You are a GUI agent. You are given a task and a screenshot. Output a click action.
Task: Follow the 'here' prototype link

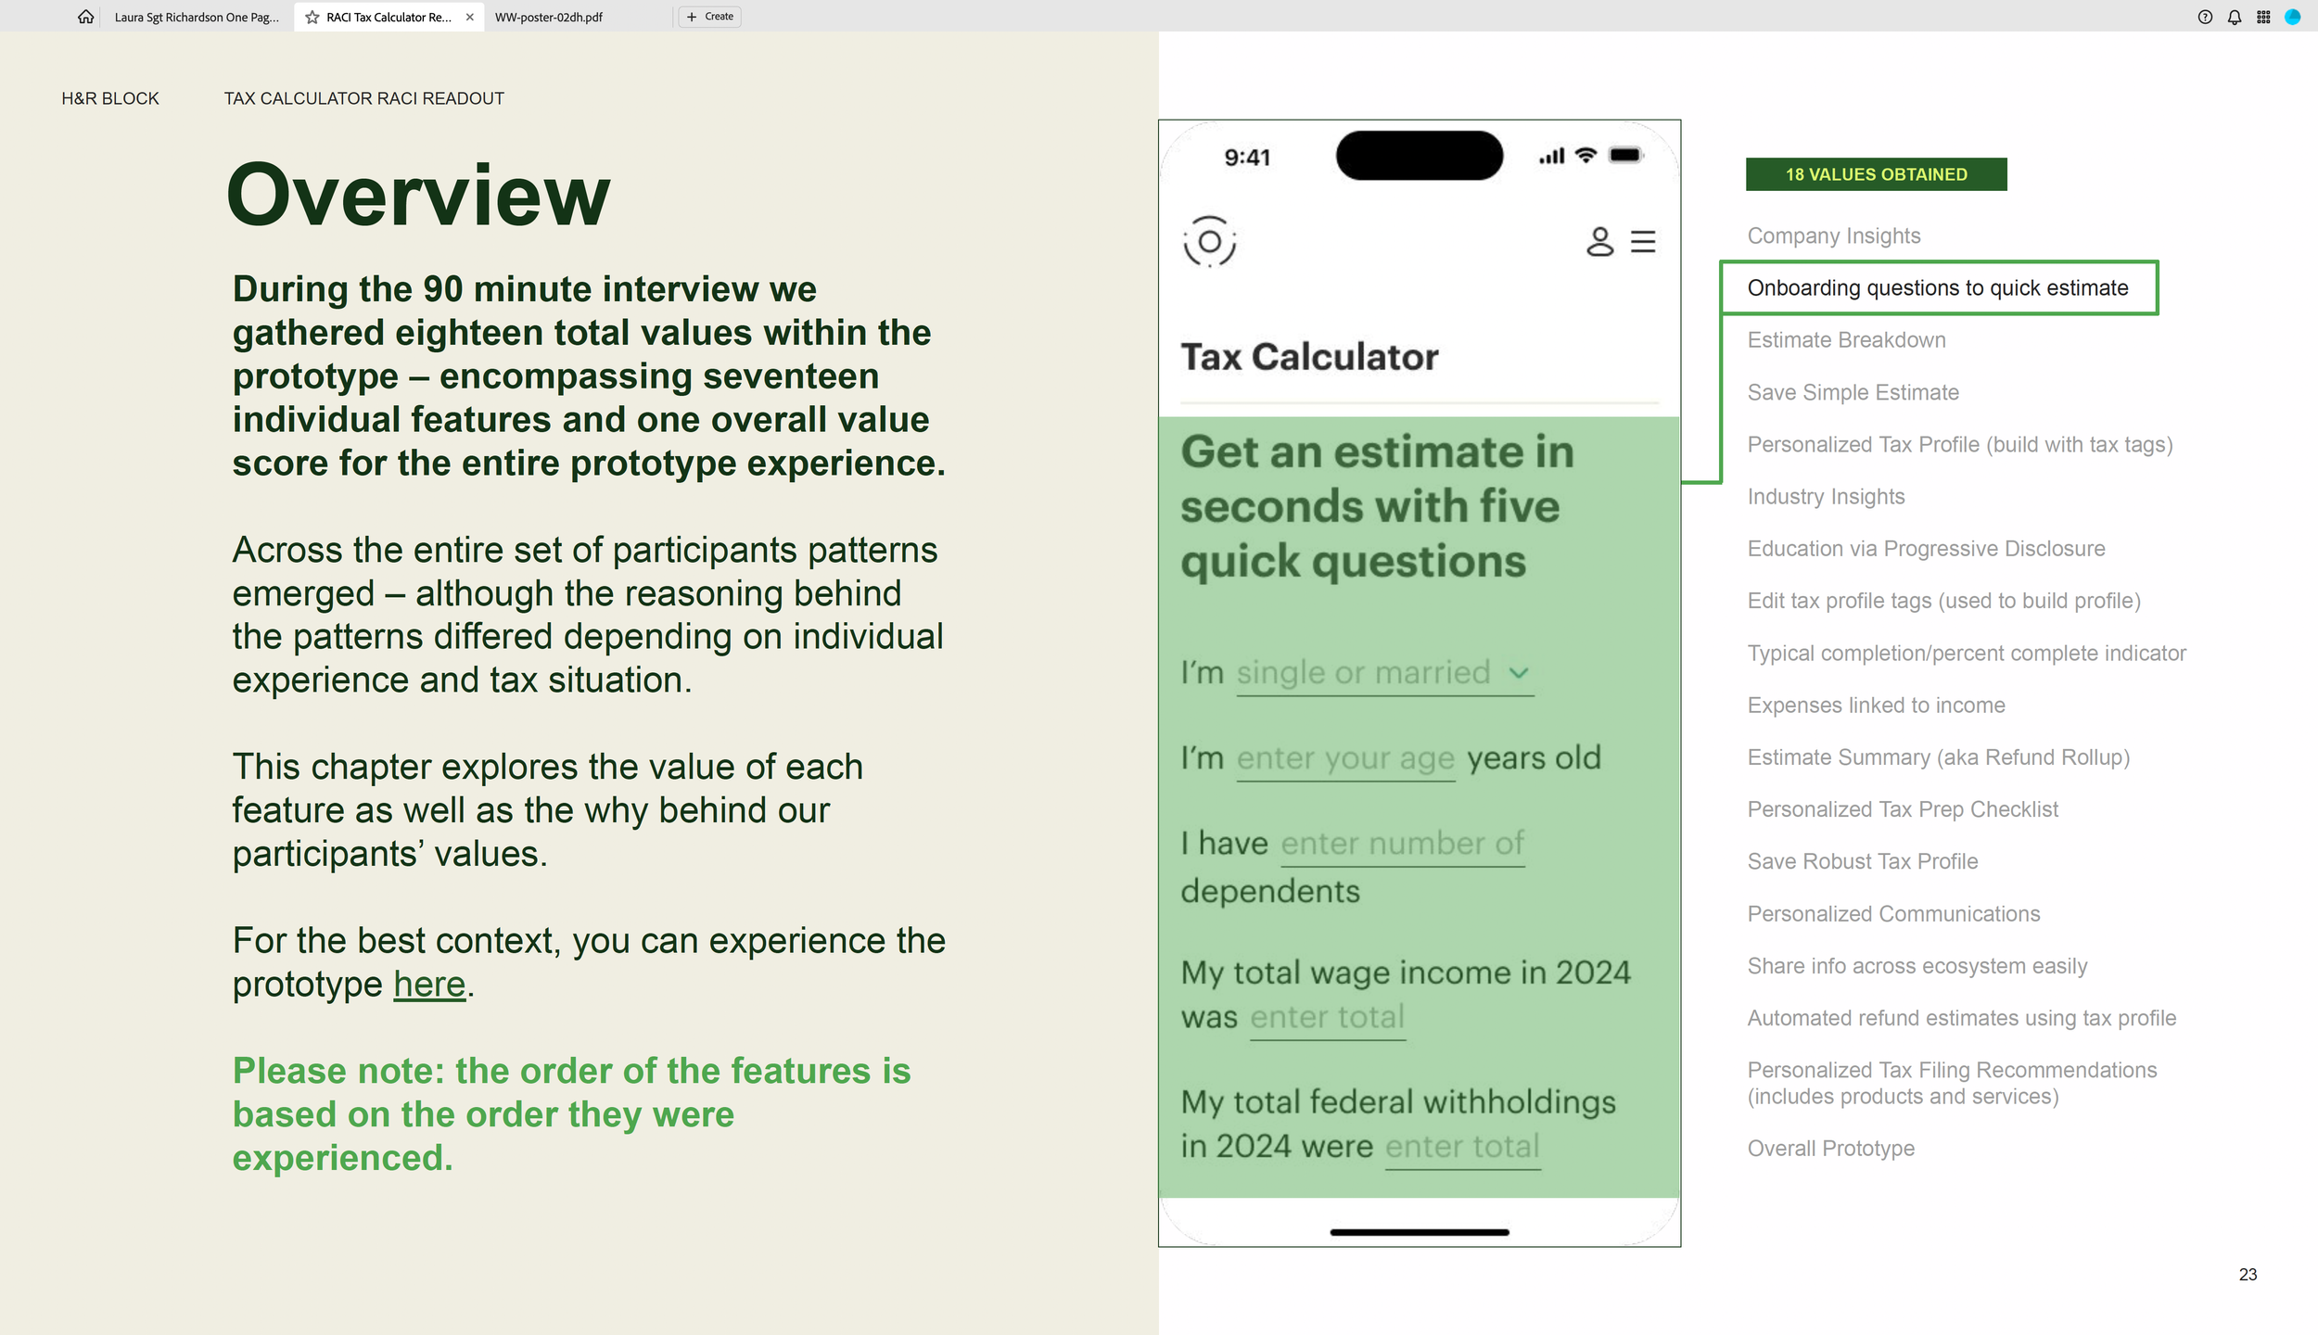(429, 985)
